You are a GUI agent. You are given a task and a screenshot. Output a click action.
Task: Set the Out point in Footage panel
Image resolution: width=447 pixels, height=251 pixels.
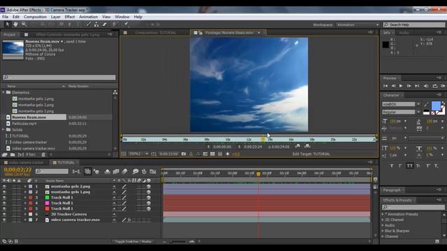[239, 147]
